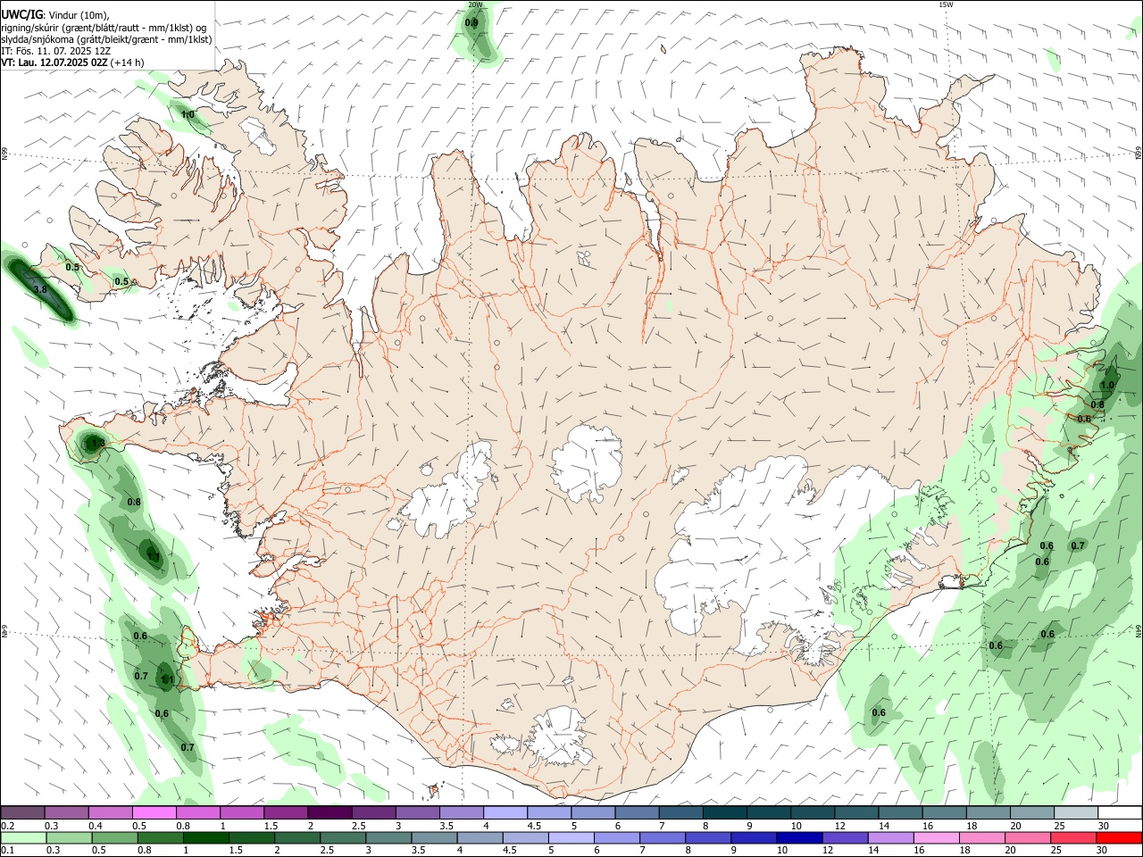Pick the dark teal swatch starting at 8 in upper legend
The image size is (1143, 857).
724,812
